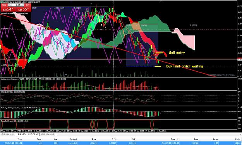Viewport: 242px width, 145px height.
Task: Sort trades by the T / P column header
Action: pyautogui.click(x=134, y=139)
